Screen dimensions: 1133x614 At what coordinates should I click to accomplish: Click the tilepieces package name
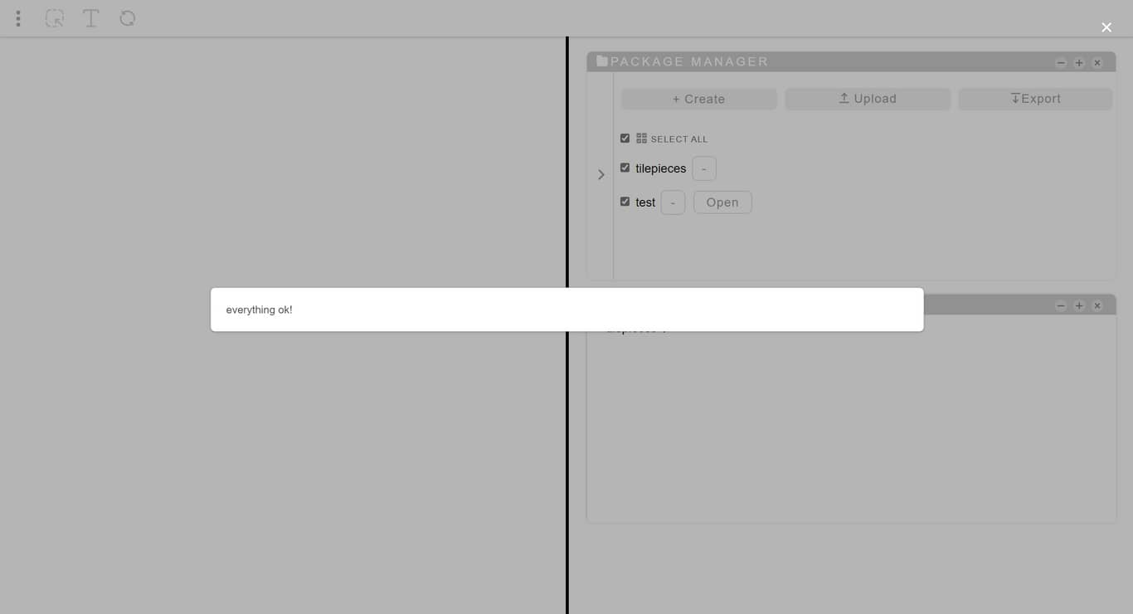click(x=661, y=168)
